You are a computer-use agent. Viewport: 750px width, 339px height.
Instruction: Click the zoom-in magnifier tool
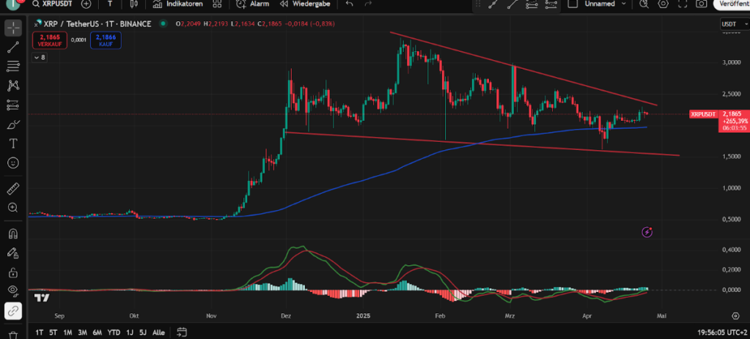13,207
